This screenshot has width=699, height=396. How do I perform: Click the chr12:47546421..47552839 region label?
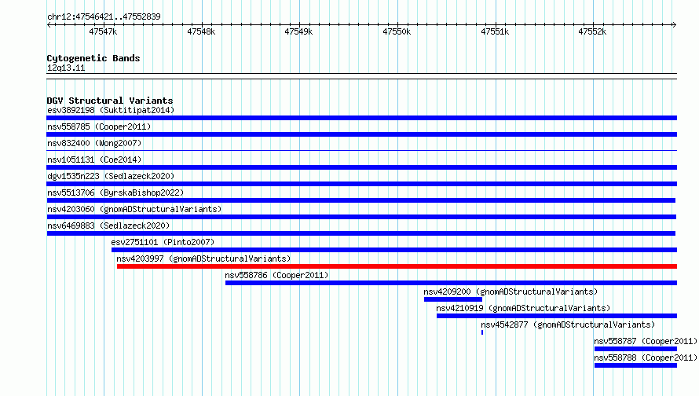104,16
